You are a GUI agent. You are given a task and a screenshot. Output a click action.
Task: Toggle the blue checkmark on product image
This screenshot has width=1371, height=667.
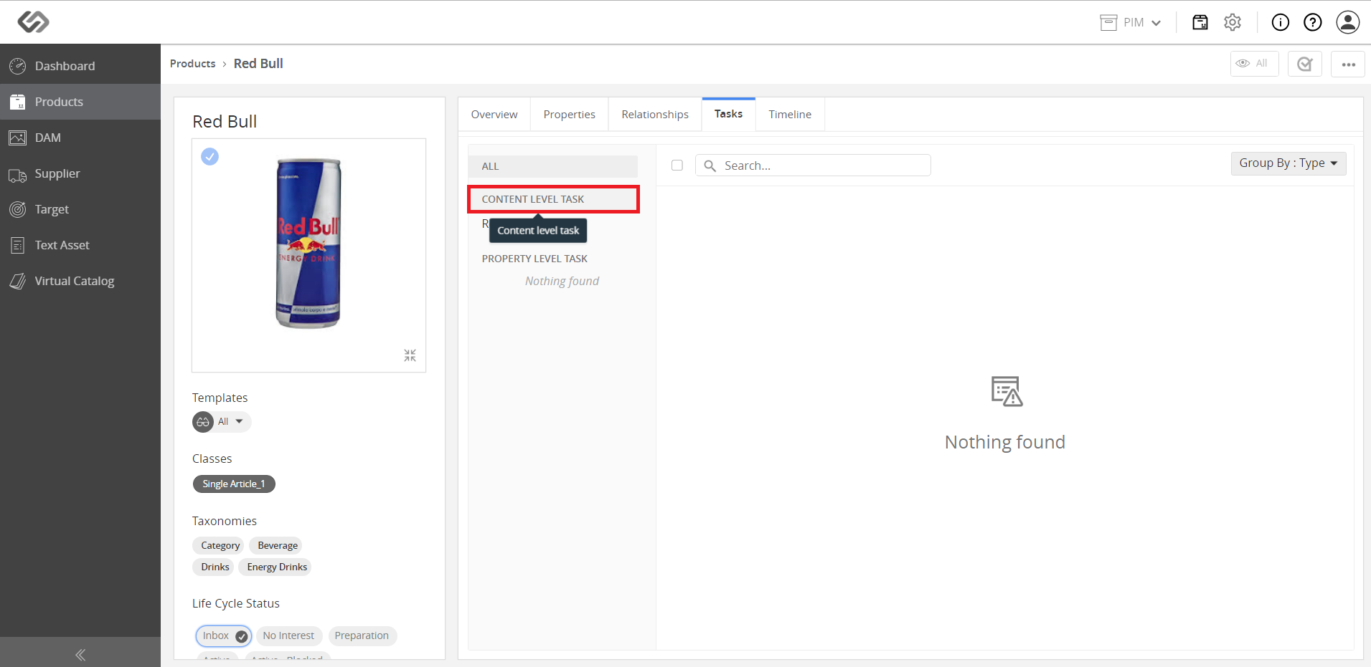point(209,156)
